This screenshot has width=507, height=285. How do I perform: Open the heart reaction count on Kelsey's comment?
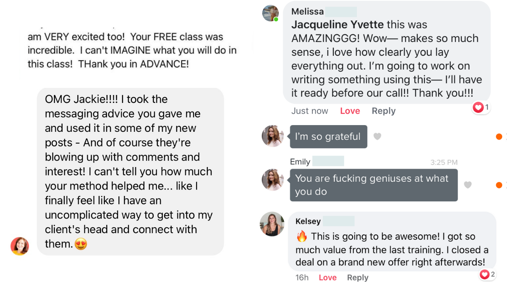pos(487,274)
